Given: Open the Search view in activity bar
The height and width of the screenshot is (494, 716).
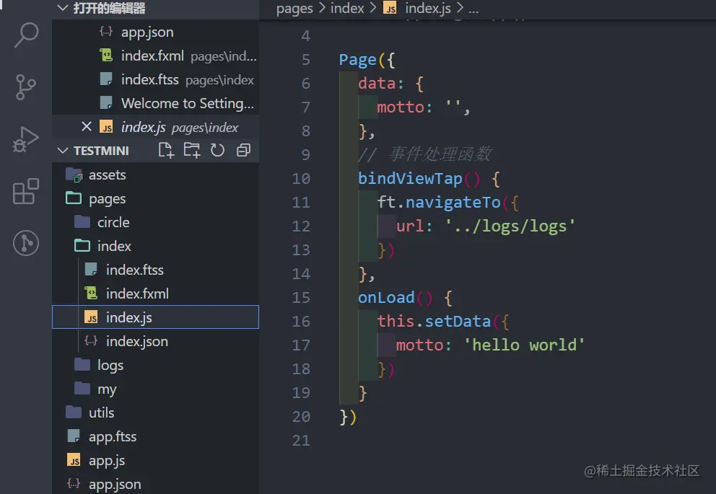Looking at the screenshot, I should pos(26,35).
